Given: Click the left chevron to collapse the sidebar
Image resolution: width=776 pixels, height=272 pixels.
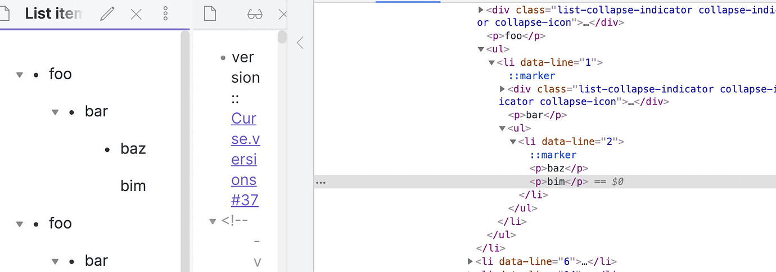Looking at the screenshot, I should pyautogui.click(x=300, y=43).
